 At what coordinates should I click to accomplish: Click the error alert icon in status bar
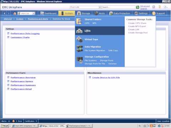click(14, 121)
